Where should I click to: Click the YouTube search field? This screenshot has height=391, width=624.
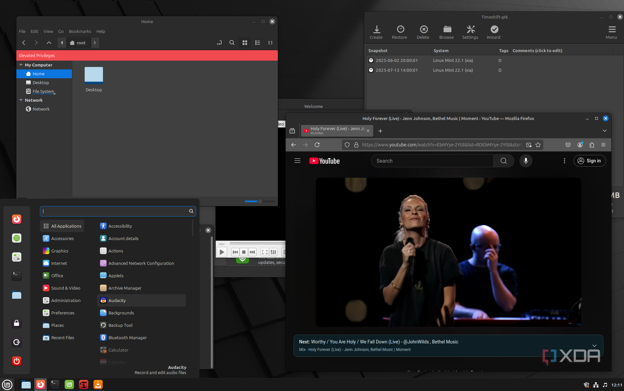pyautogui.click(x=431, y=160)
